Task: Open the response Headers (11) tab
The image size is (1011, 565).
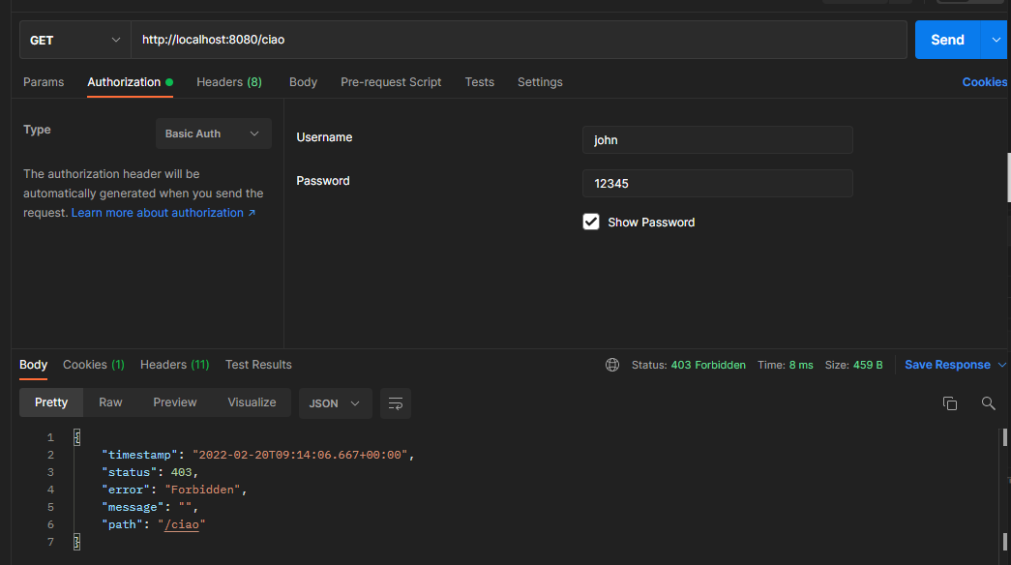Action: click(x=175, y=365)
